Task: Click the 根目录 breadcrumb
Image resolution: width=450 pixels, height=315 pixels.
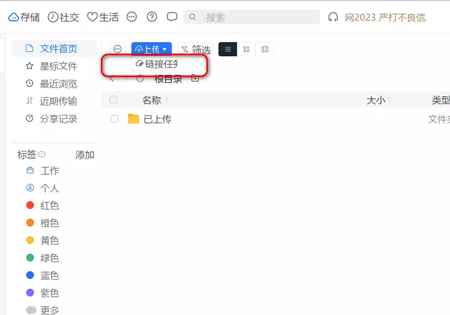Action: tap(168, 79)
